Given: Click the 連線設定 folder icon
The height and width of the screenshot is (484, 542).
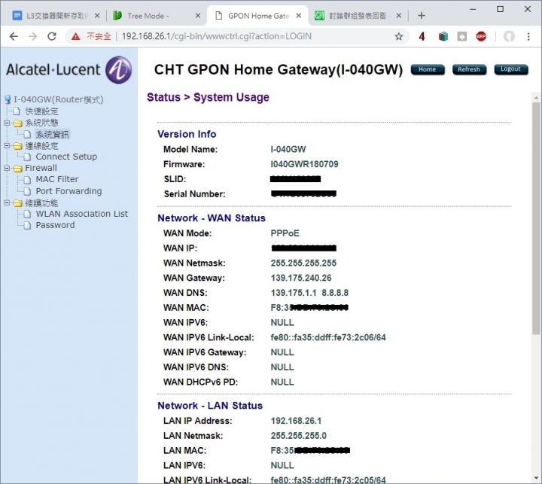Looking at the screenshot, I should tap(17, 146).
